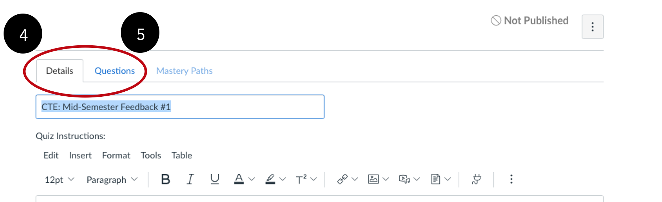Image resolution: width=662 pixels, height=202 pixels.
Task: Switch to the Questions tab
Action: click(114, 71)
